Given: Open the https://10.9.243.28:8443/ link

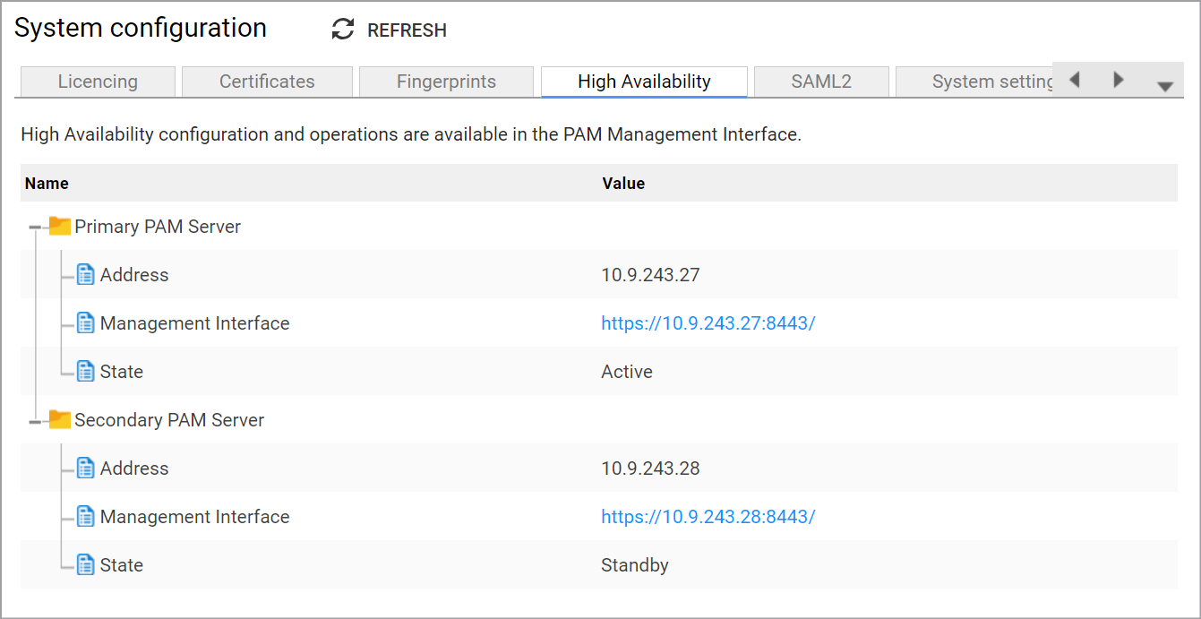Looking at the screenshot, I should pyautogui.click(x=708, y=516).
